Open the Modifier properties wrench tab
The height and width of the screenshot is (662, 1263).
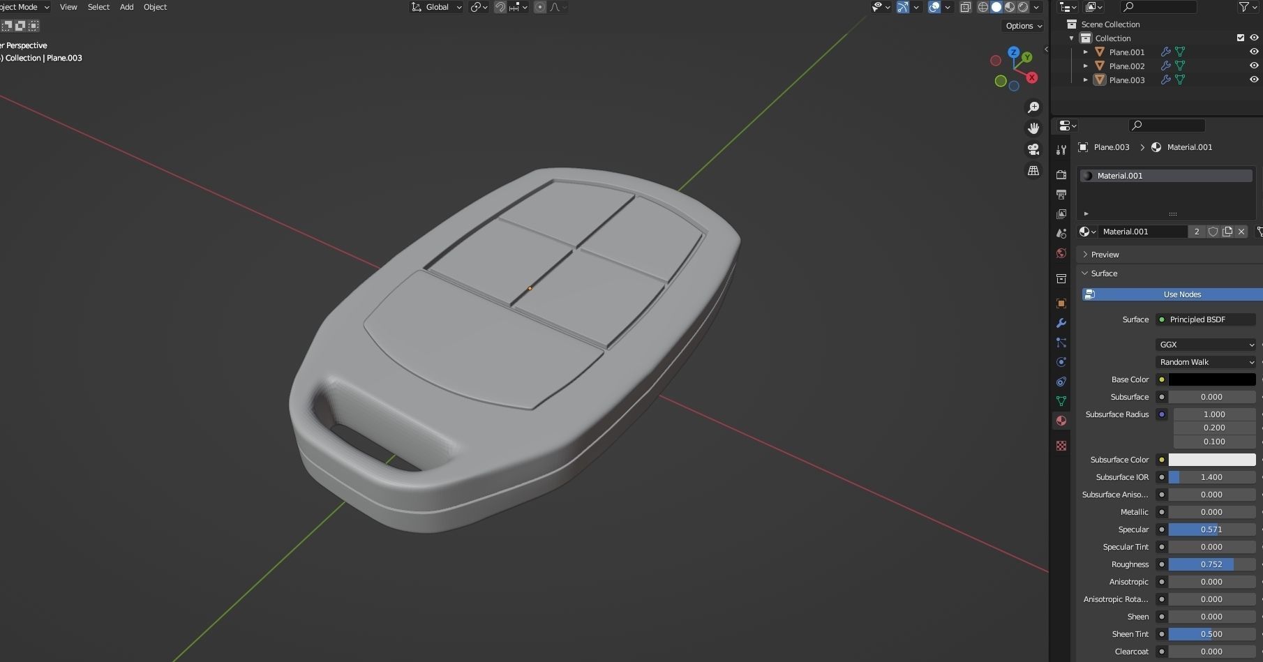coord(1061,323)
